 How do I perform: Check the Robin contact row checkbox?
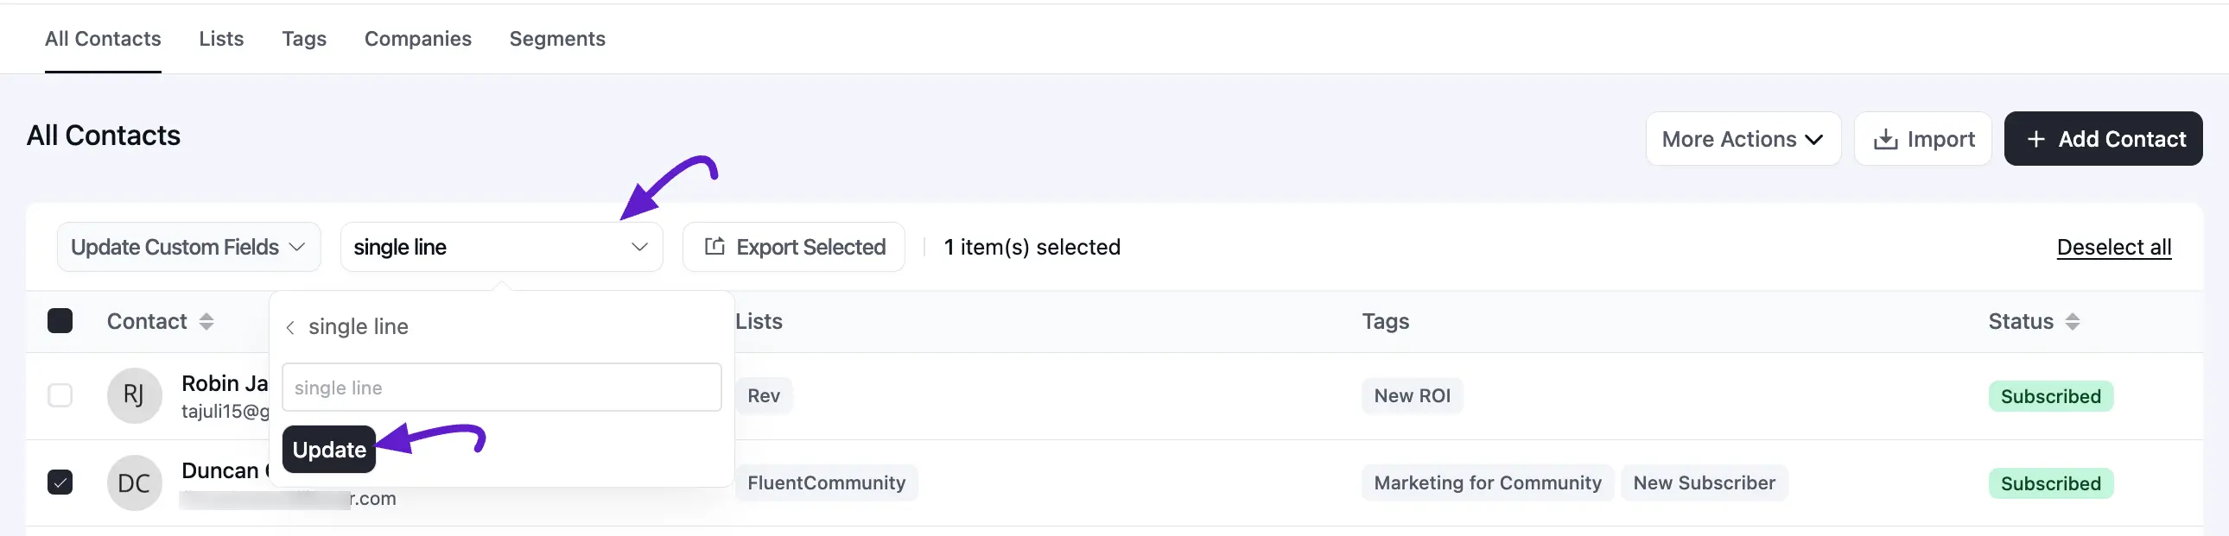coord(60,396)
